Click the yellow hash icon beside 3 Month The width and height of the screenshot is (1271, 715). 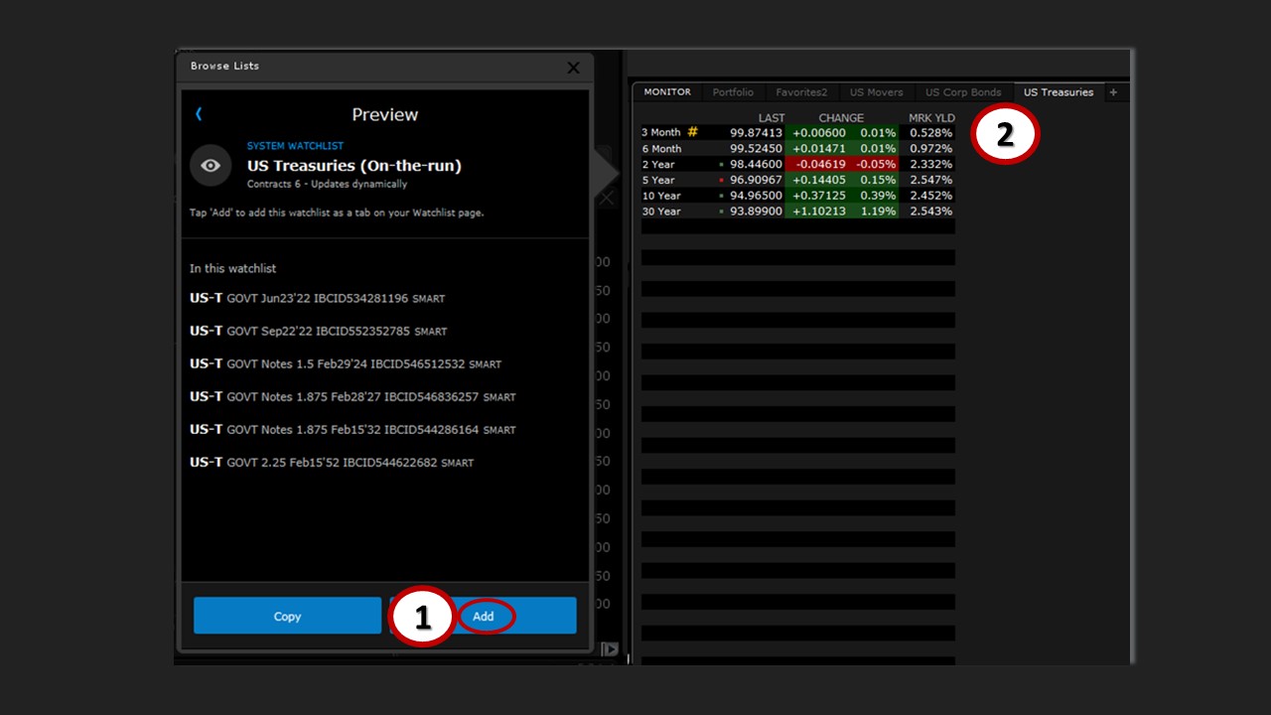tap(693, 132)
